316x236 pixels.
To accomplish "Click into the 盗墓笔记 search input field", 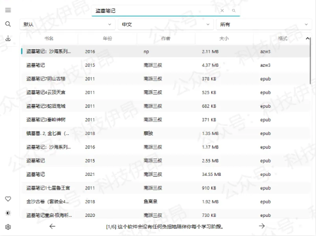I will 155,11.
